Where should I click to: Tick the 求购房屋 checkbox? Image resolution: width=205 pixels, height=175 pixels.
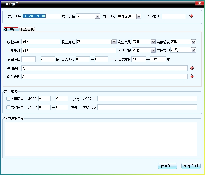(8, 107)
